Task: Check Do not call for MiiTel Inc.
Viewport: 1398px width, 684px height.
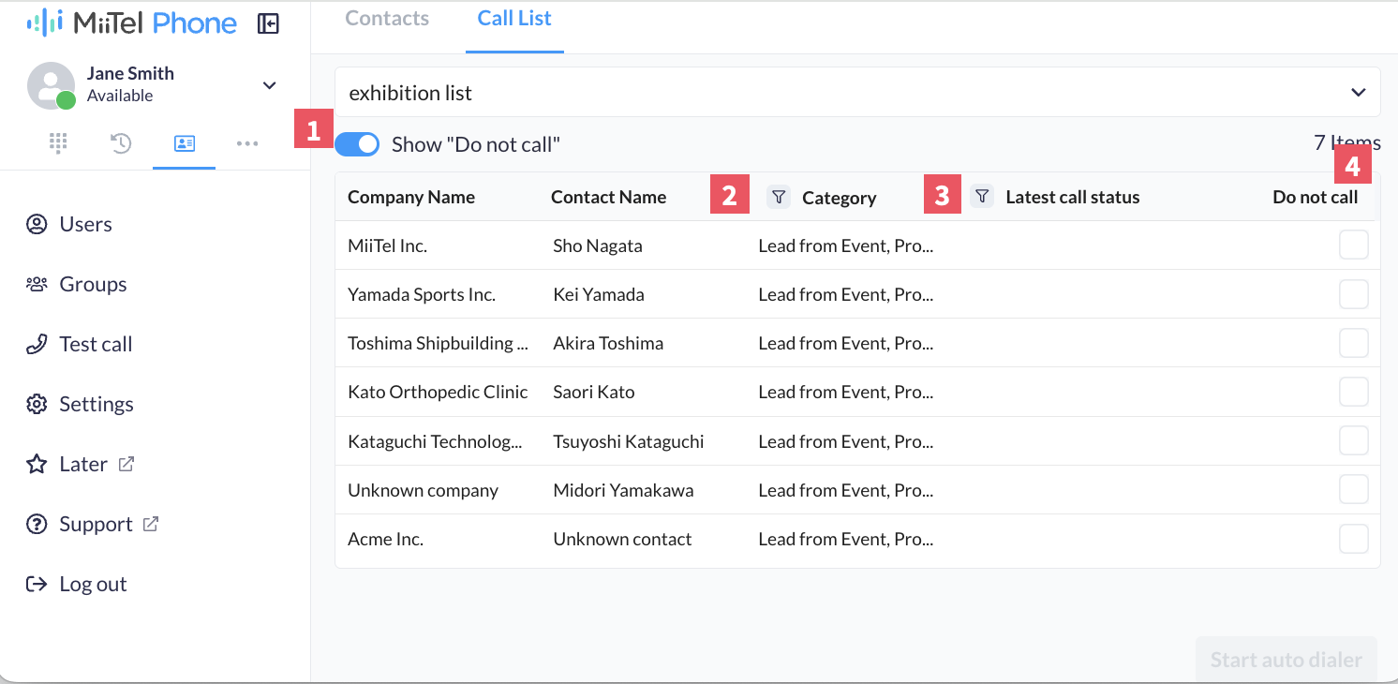Action: [1353, 245]
